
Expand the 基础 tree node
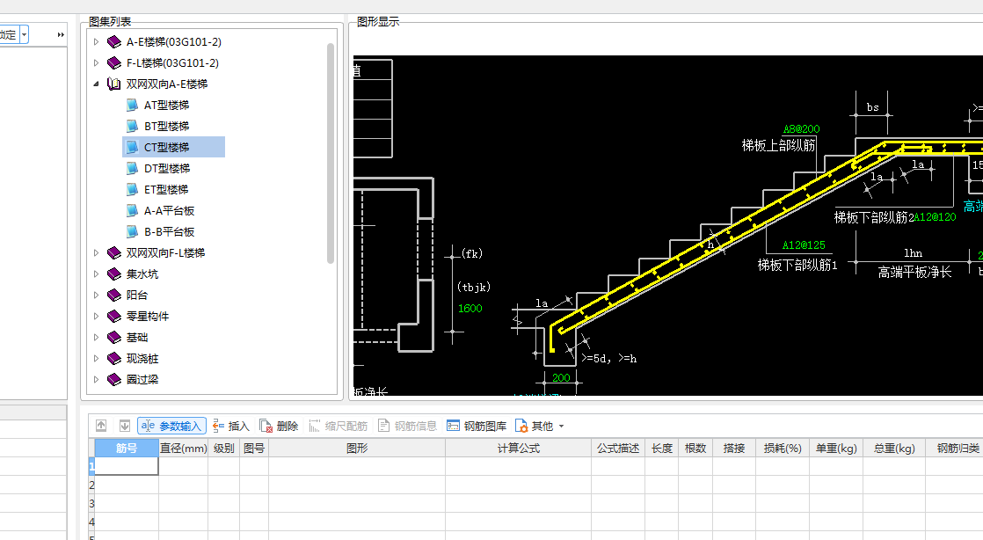(96, 338)
